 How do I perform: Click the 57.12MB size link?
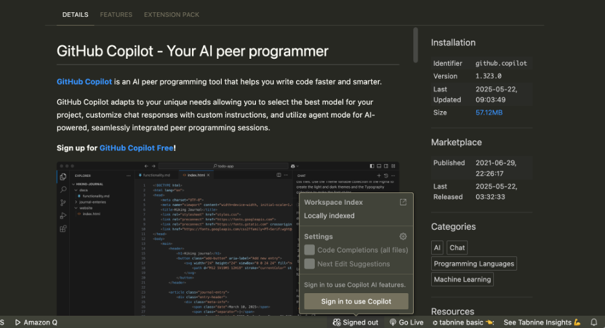pos(489,112)
